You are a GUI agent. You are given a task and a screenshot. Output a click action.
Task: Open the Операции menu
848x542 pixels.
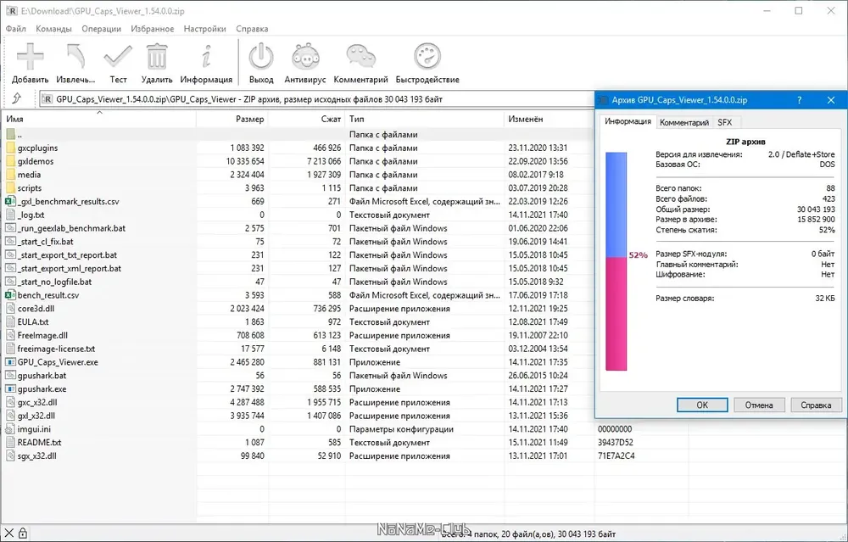(101, 29)
